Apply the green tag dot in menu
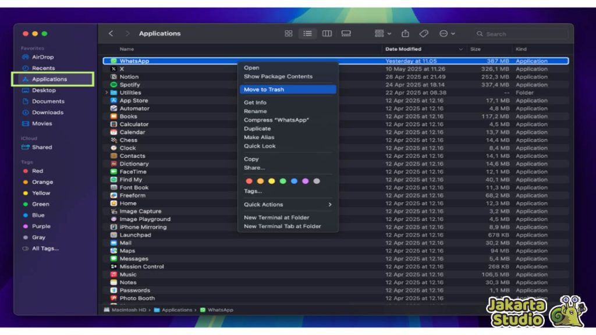This screenshot has width=596, height=335. pos(283,181)
